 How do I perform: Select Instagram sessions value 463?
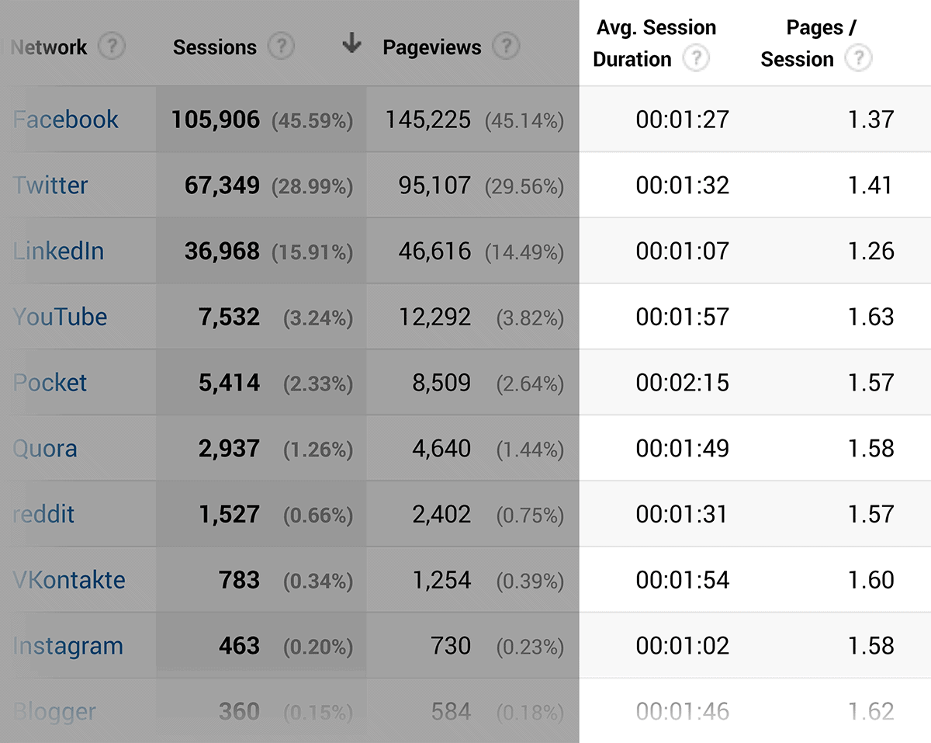click(238, 646)
